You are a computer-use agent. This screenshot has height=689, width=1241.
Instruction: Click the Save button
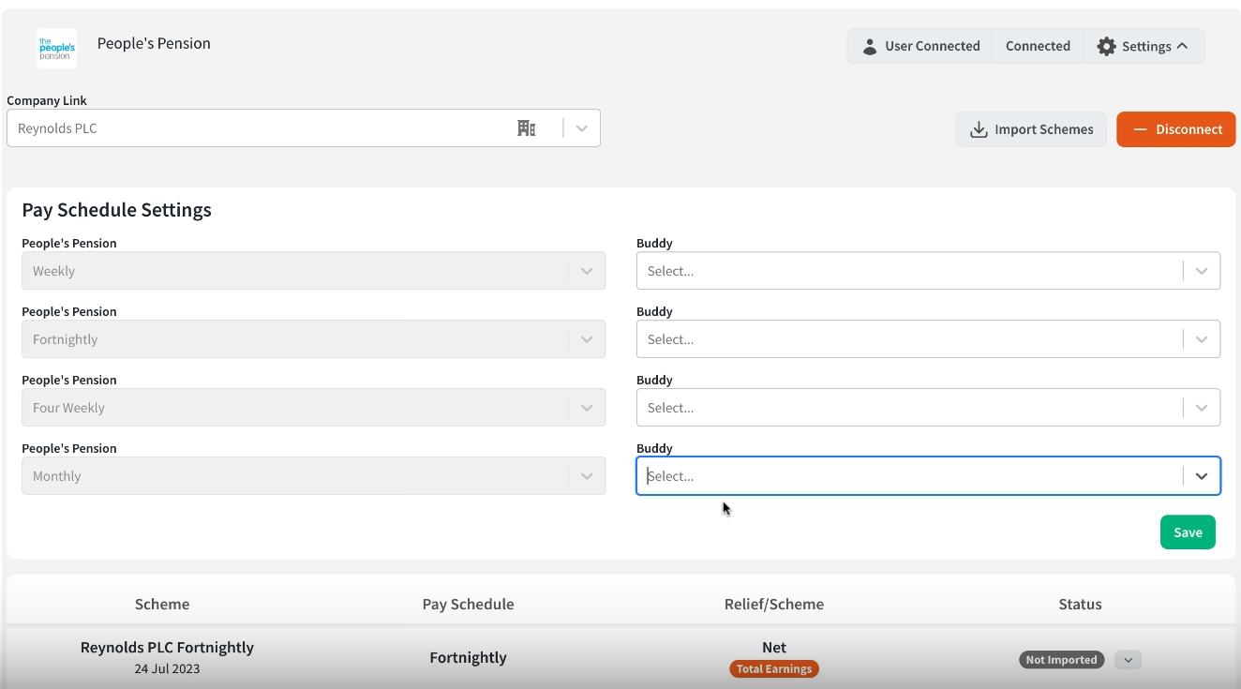click(1188, 532)
